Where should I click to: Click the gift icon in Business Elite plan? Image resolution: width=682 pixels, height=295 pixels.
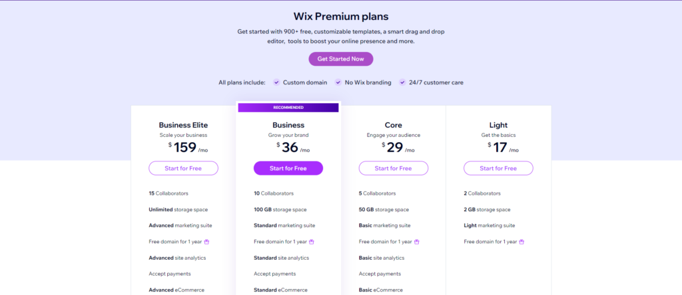pyautogui.click(x=206, y=242)
